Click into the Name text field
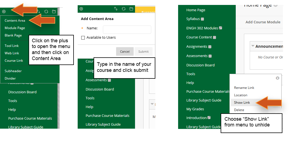 [x=127, y=30]
